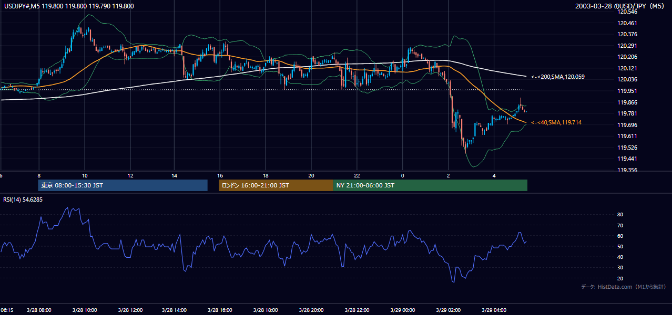Click the 119.356 price axis label
This screenshot has width=672, height=315.
pyautogui.click(x=627, y=170)
